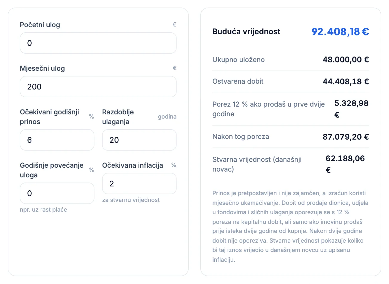Click the Mjesečni ulog input with 200

(98, 87)
